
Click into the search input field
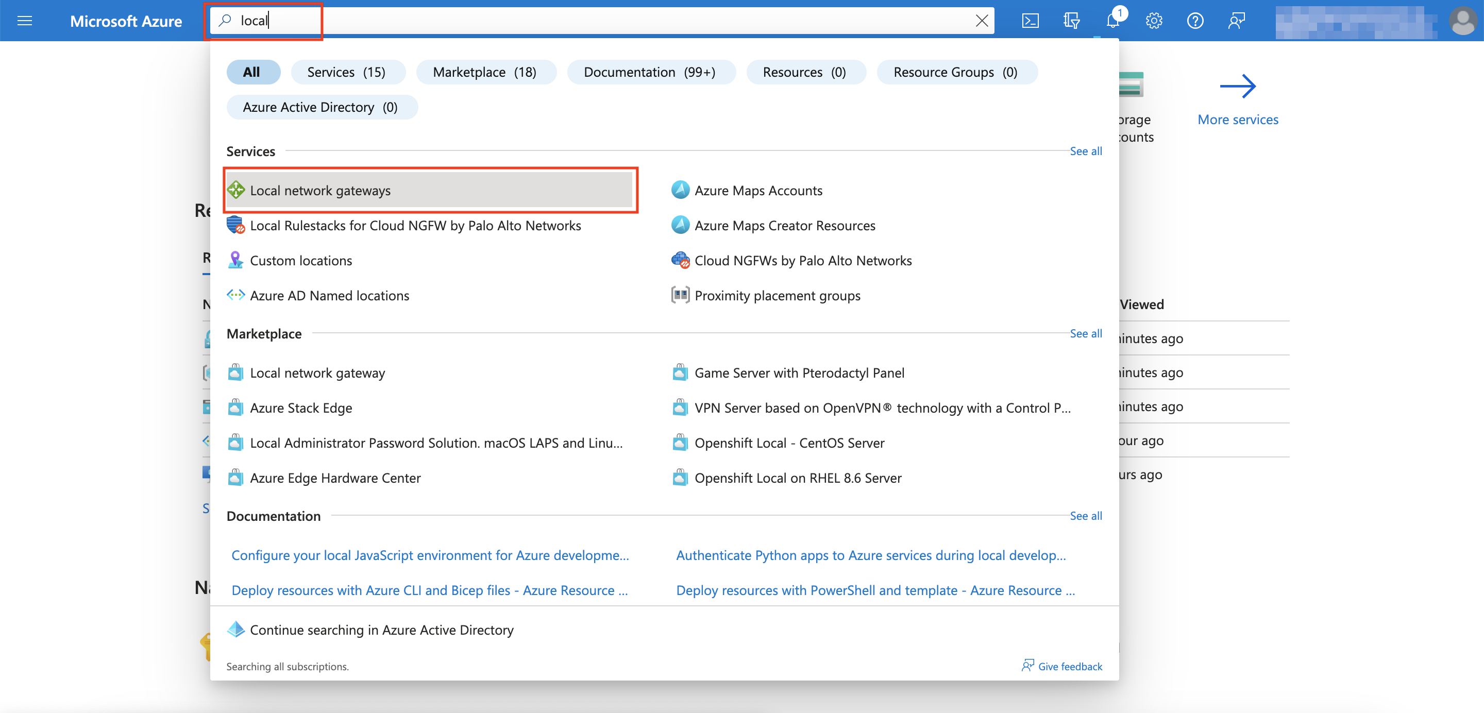[x=576, y=21]
